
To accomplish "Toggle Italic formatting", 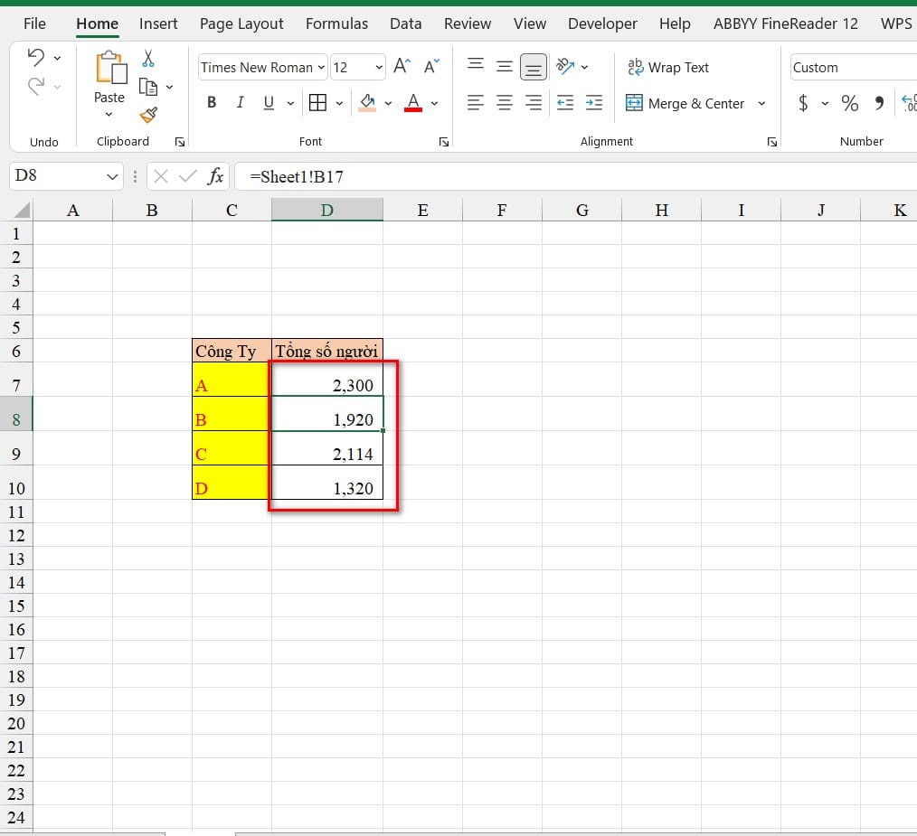I will [x=240, y=103].
